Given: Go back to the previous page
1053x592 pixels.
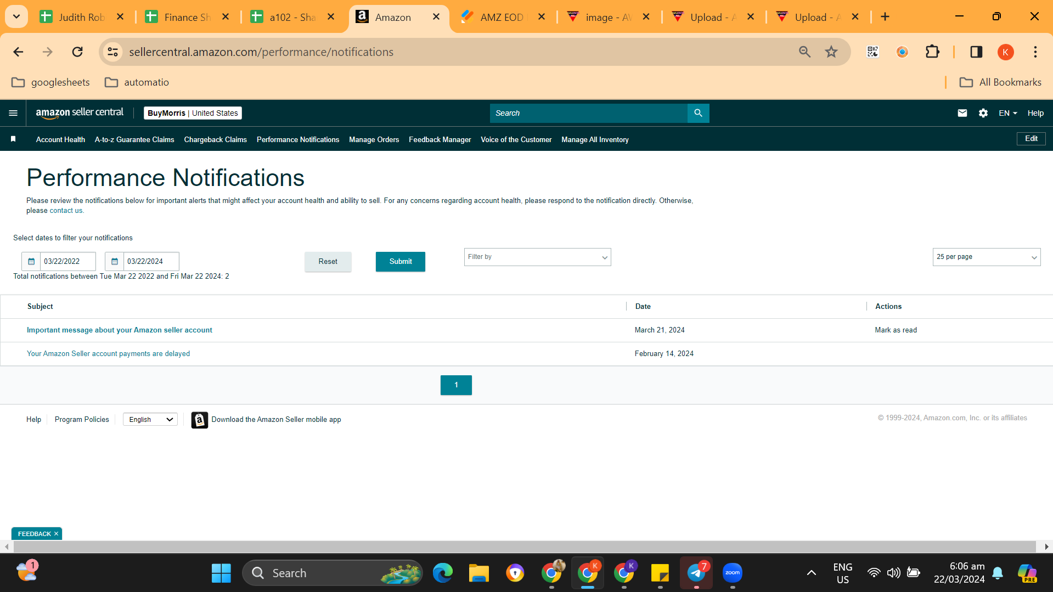Looking at the screenshot, I should [18, 52].
